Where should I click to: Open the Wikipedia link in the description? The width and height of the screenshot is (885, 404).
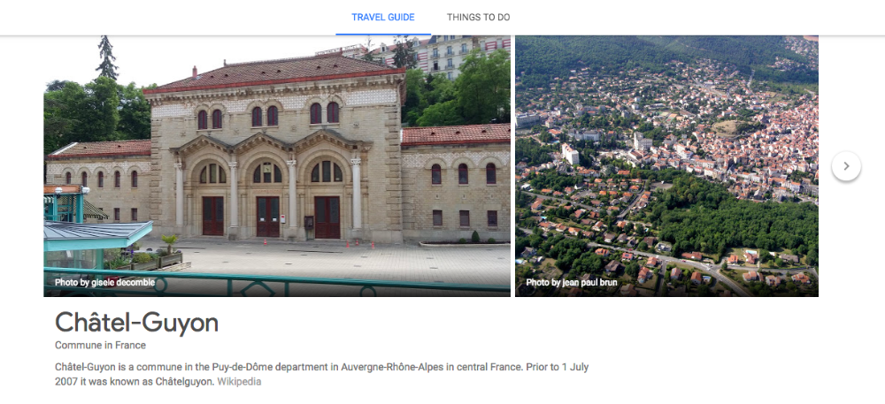coord(239,382)
